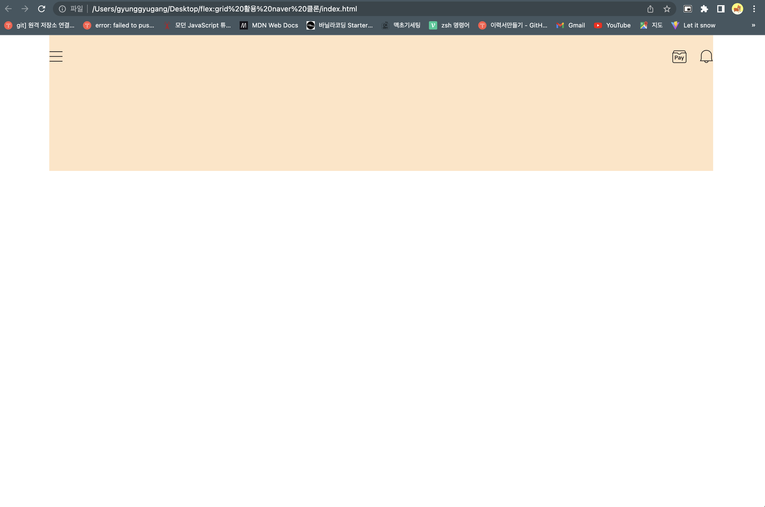
Task: Open the 'Let it snow' bookmark
Action: tap(693, 25)
